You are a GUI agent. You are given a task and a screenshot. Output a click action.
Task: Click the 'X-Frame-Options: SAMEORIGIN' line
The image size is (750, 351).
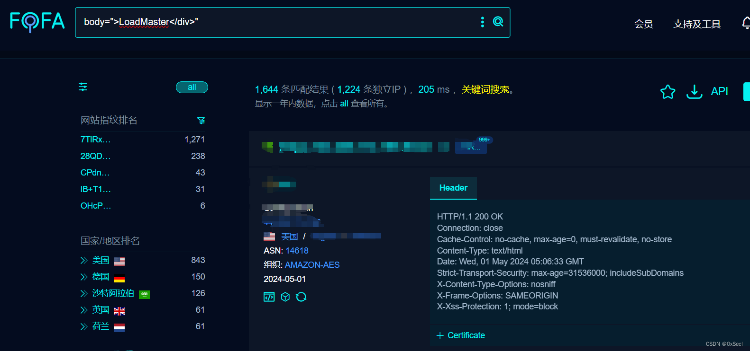pyautogui.click(x=497, y=296)
